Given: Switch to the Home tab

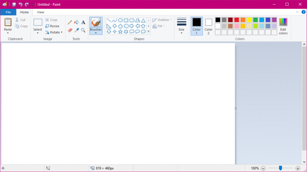Looking at the screenshot, I should (x=25, y=12).
